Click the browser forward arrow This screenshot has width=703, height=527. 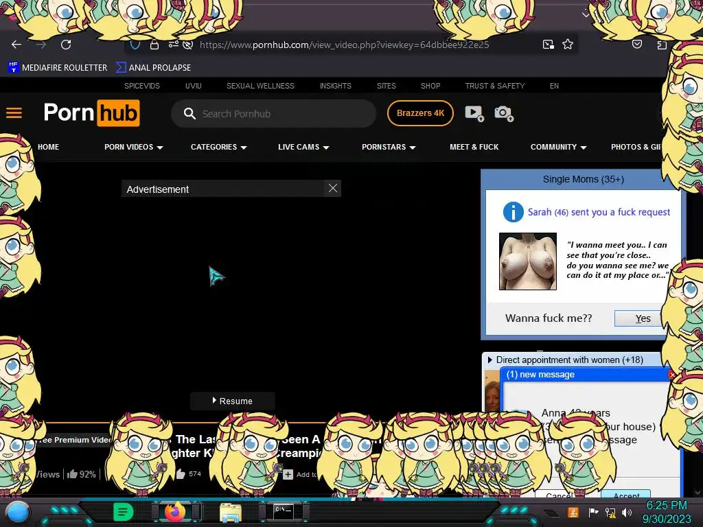pyautogui.click(x=41, y=45)
